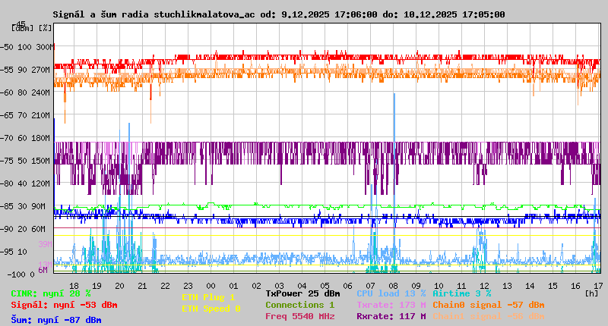Click the '-80 40 120M' y-axis label
The image size is (608, 326).
[x=27, y=183]
